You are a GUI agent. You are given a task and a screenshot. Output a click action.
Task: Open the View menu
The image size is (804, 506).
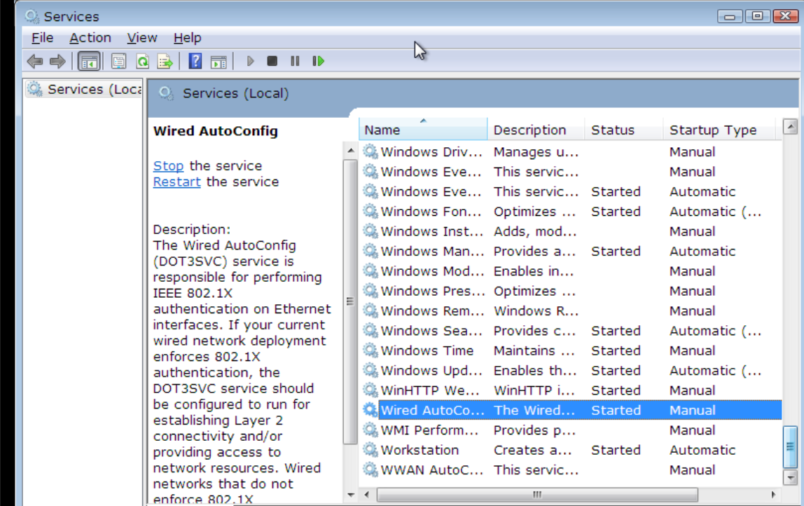pos(141,38)
